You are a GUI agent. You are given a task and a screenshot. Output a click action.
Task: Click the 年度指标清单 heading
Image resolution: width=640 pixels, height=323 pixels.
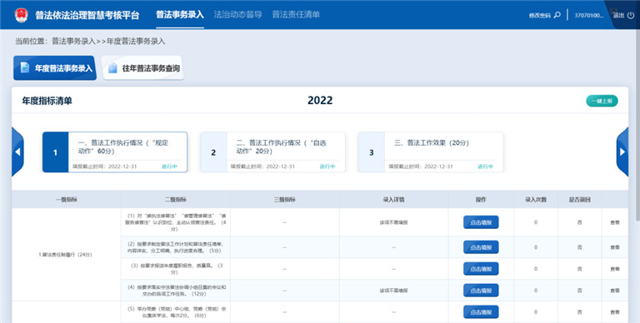point(47,101)
